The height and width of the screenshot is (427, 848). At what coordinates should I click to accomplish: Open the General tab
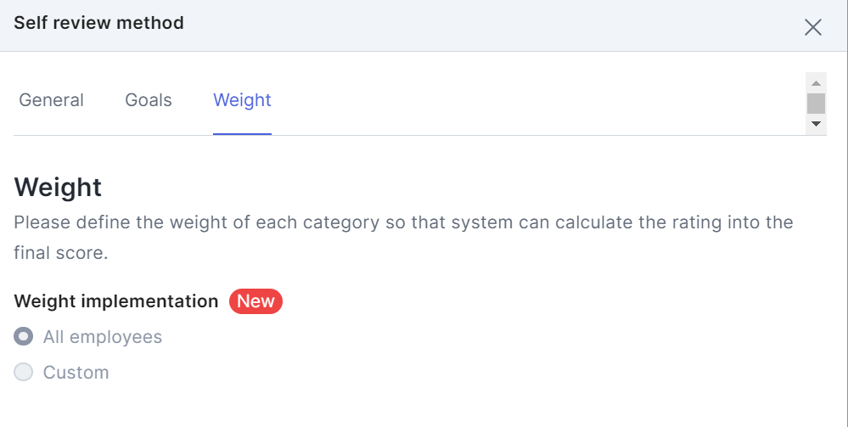click(51, 100)
